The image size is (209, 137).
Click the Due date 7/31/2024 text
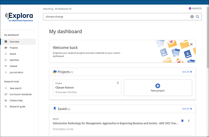point(67,92)
